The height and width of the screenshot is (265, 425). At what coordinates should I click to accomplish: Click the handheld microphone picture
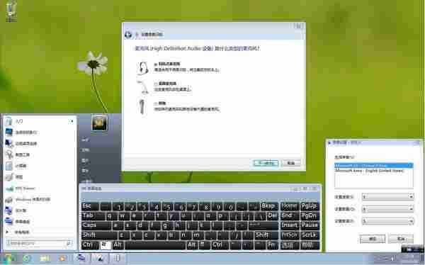tap(142, 106)
